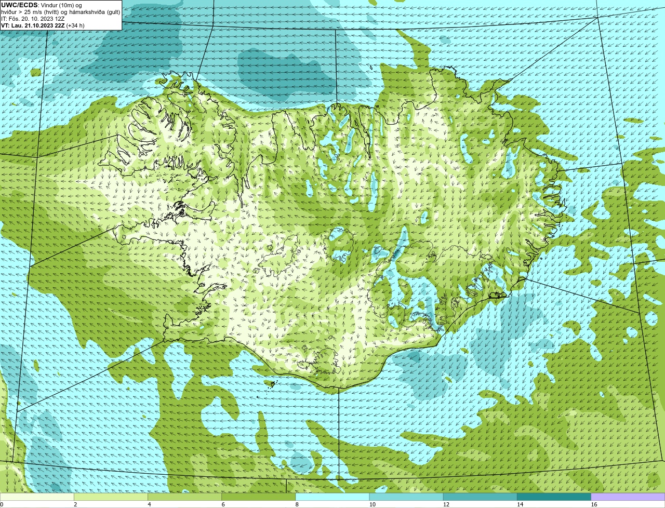
Task: Click the legend scale value "16"
Action: pos(594,504)
